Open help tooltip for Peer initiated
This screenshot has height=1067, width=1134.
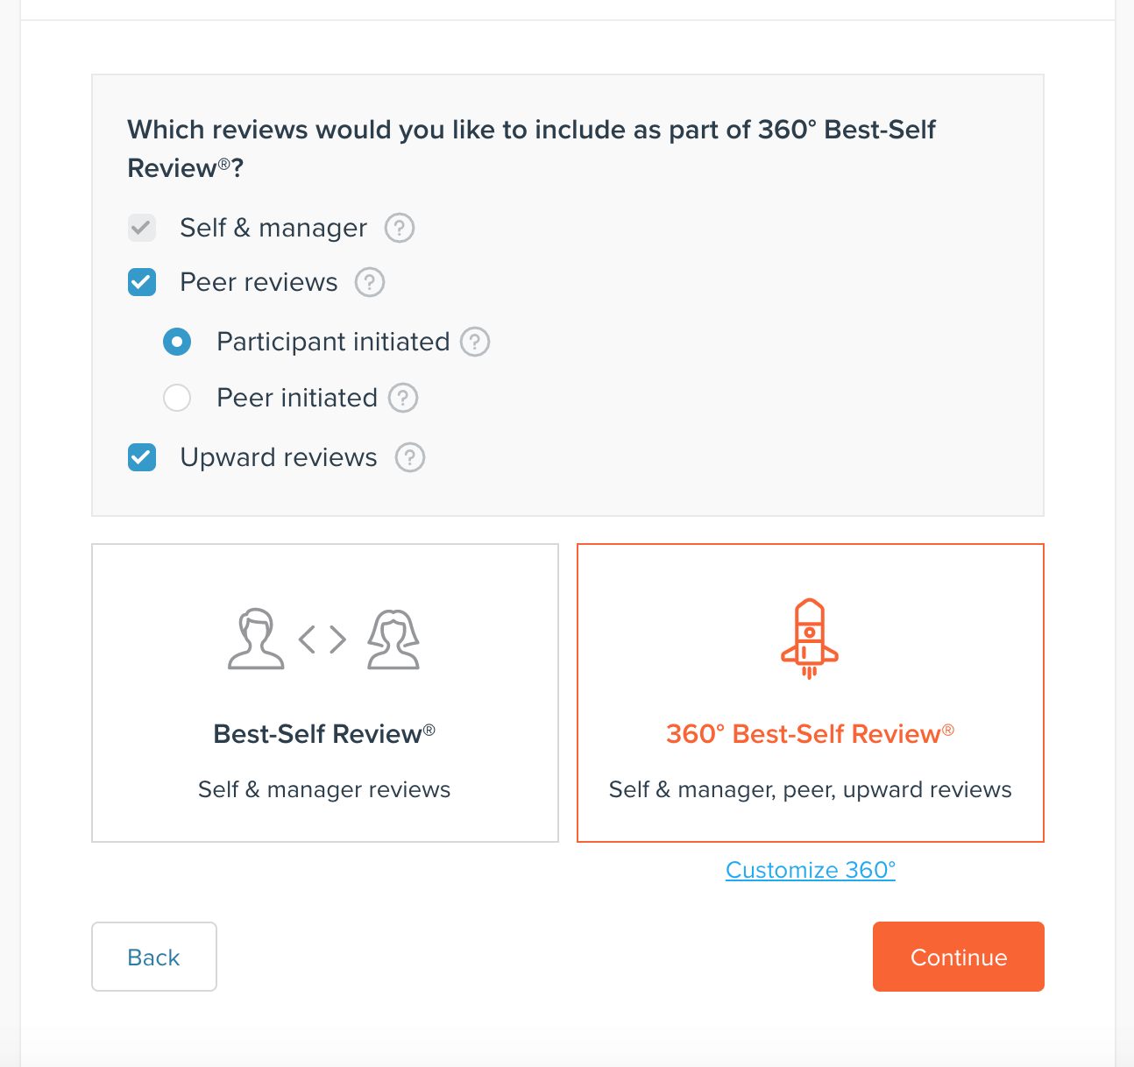point(403,398)
